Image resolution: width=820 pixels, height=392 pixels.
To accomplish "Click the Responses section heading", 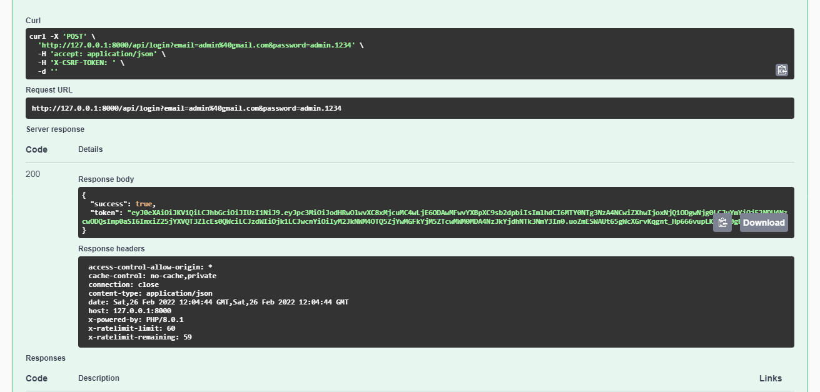I will [x=45, y=358].
